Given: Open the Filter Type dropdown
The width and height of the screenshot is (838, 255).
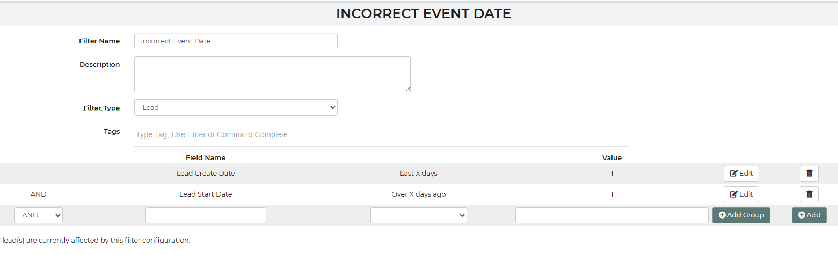Looking at the screenshot, I should (236, 107).
